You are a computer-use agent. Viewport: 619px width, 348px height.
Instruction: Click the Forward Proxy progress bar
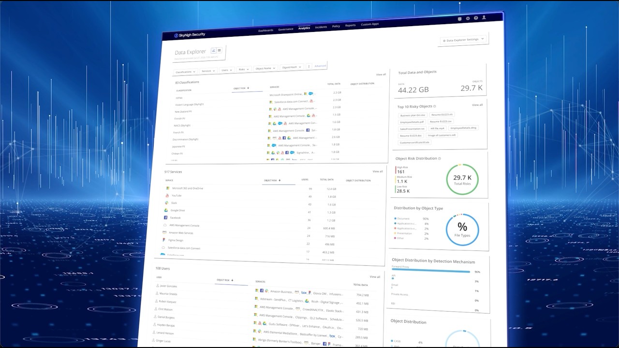[x=431, y=271]
